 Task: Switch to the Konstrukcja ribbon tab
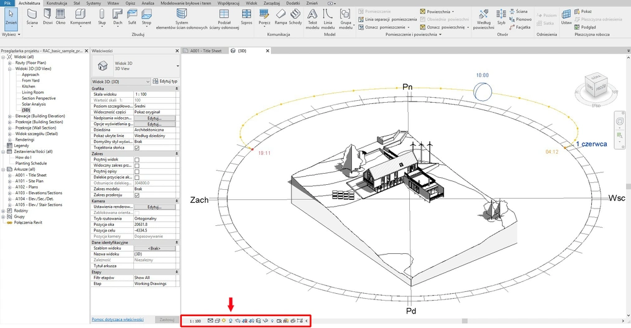pos(57,3)
